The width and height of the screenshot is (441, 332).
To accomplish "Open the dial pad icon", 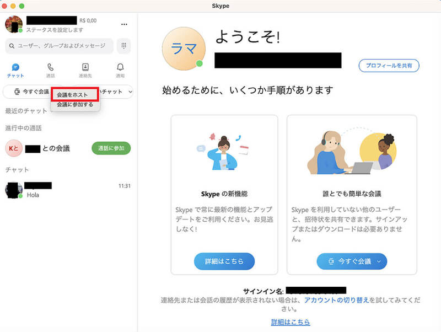I will 123,46.
